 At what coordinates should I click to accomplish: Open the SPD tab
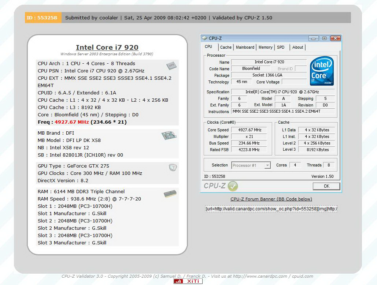coord(281,47)
